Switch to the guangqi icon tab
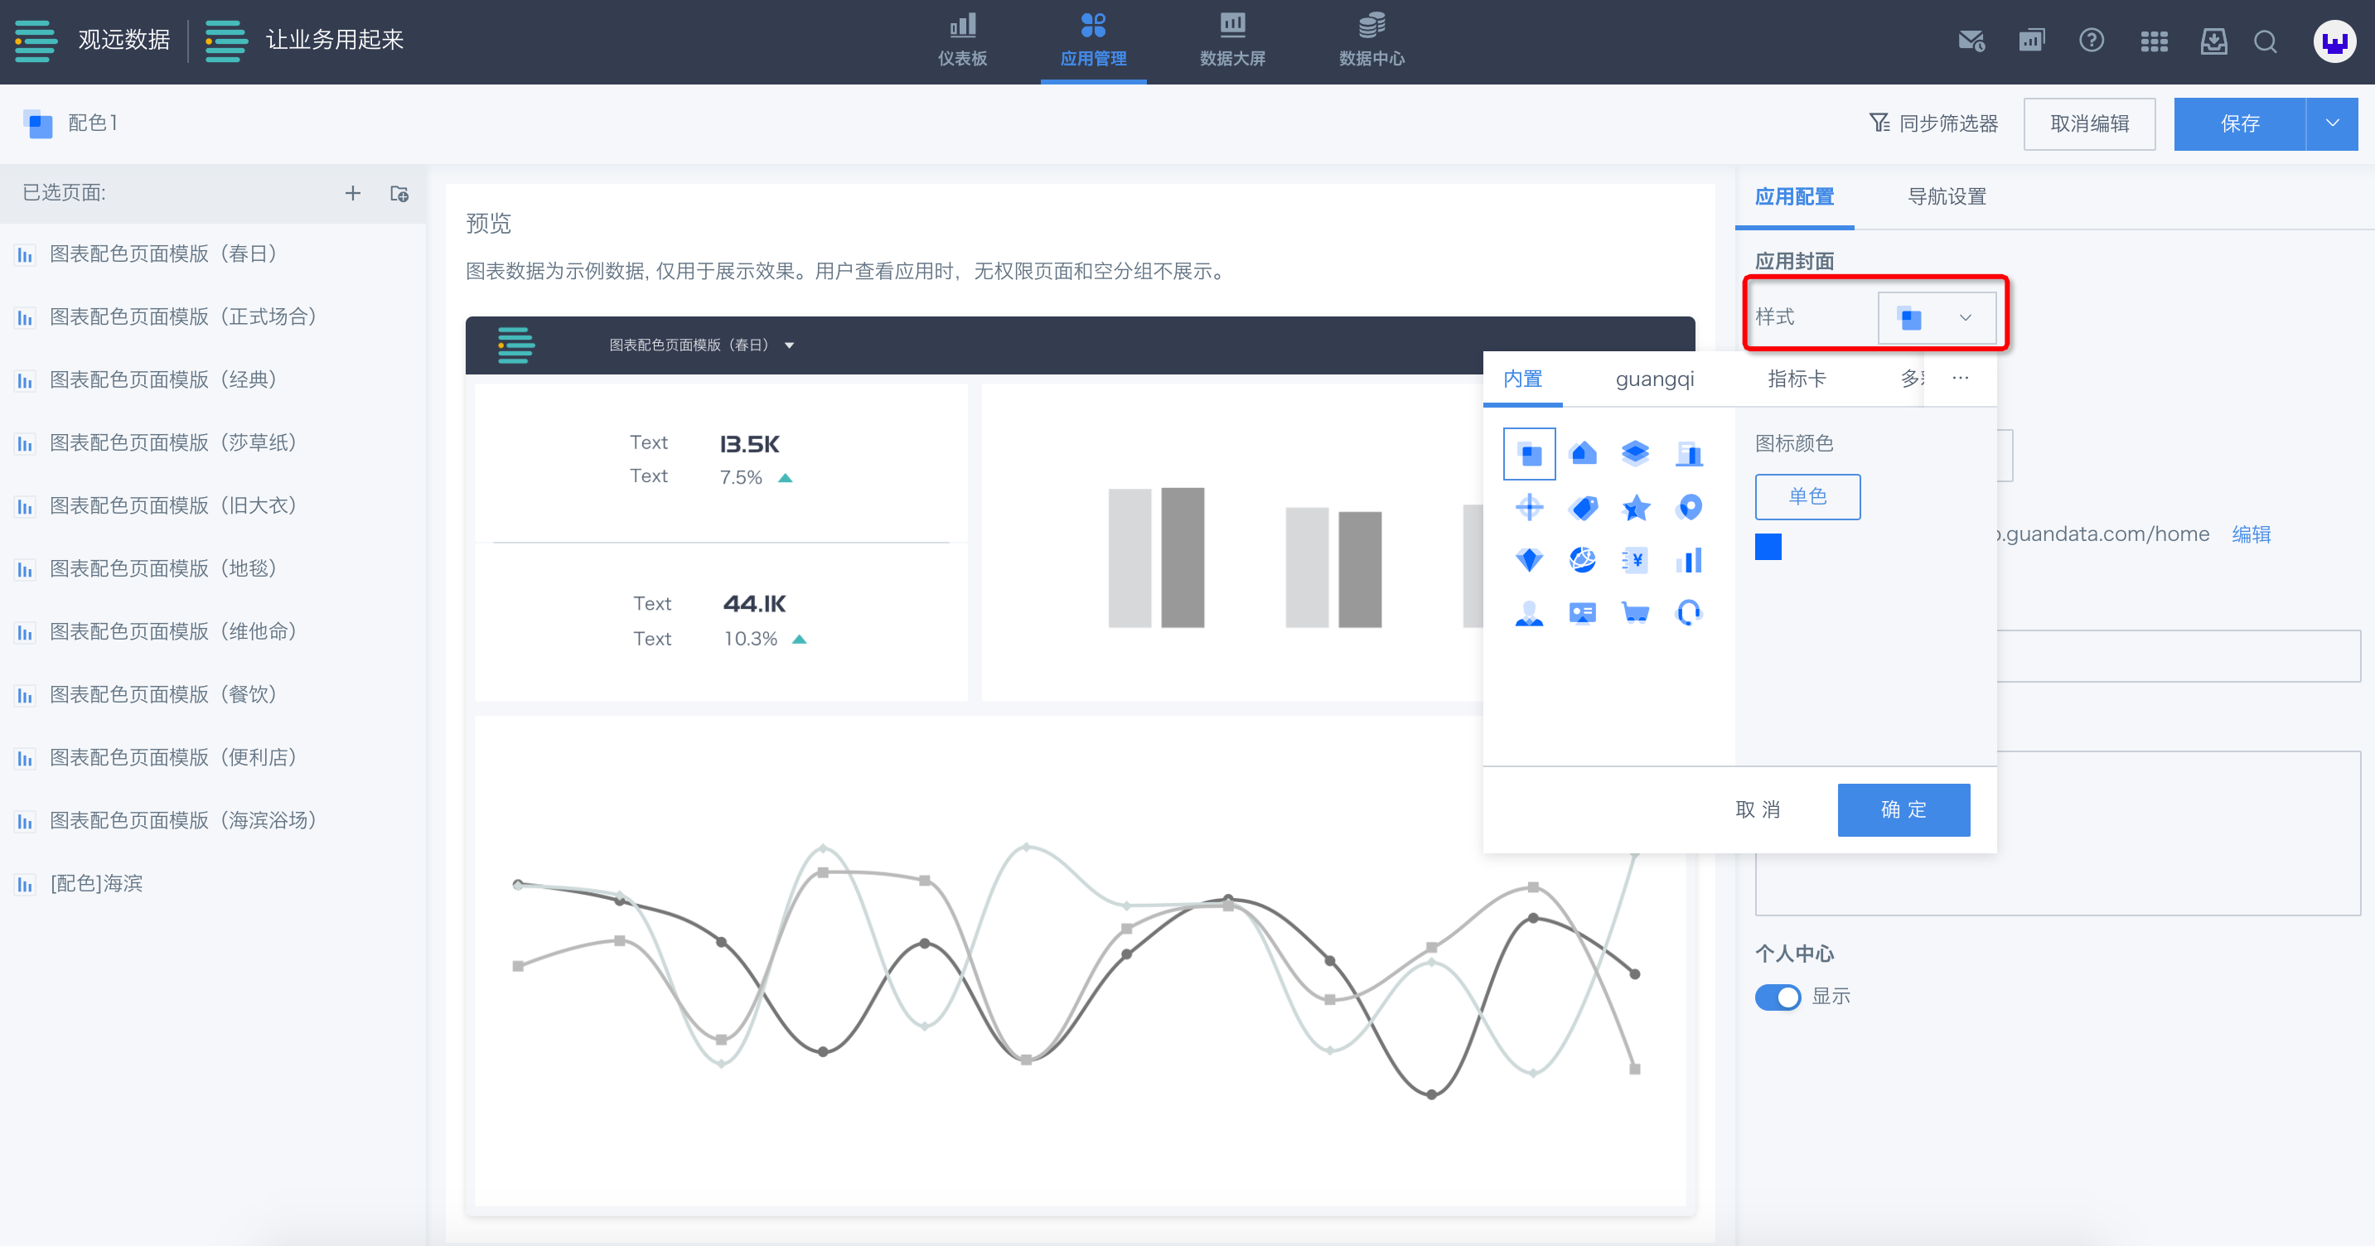The height and width of the screenshot is (1246, 2375). tap(1654, 379)
